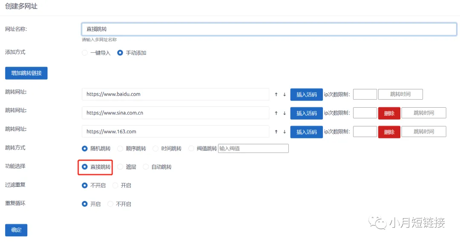This screenshot has width=460, height=243.
Task: Select the 一键导入 radio option
Action: (85, 53)
